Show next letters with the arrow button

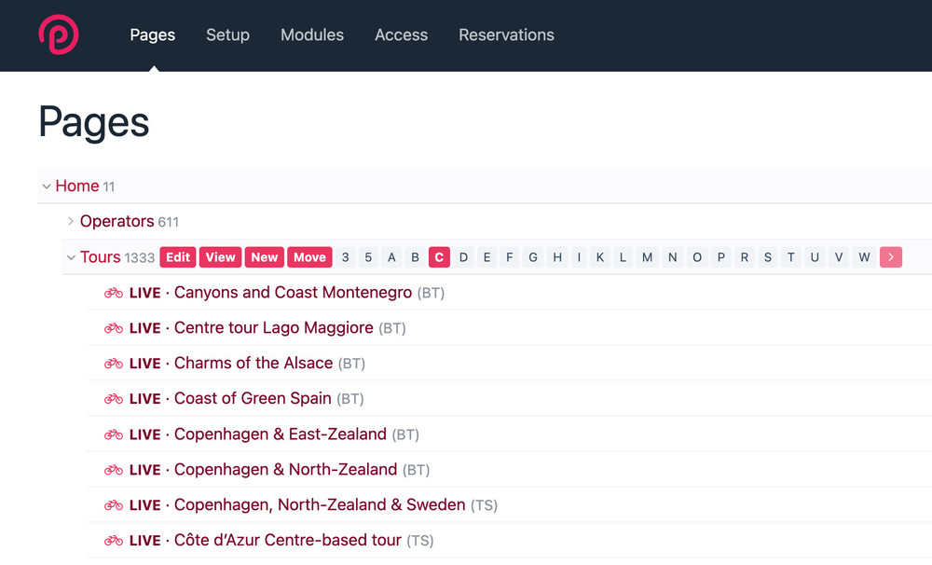(x=890, y=257)
